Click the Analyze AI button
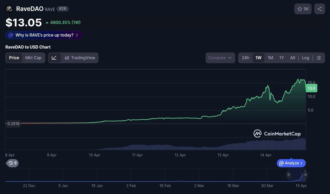This screenshot has height=194, width=330. point(291,163)
